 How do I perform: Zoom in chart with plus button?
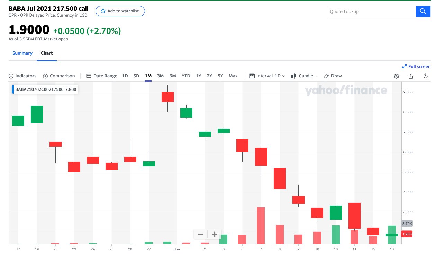pos(215,234)
